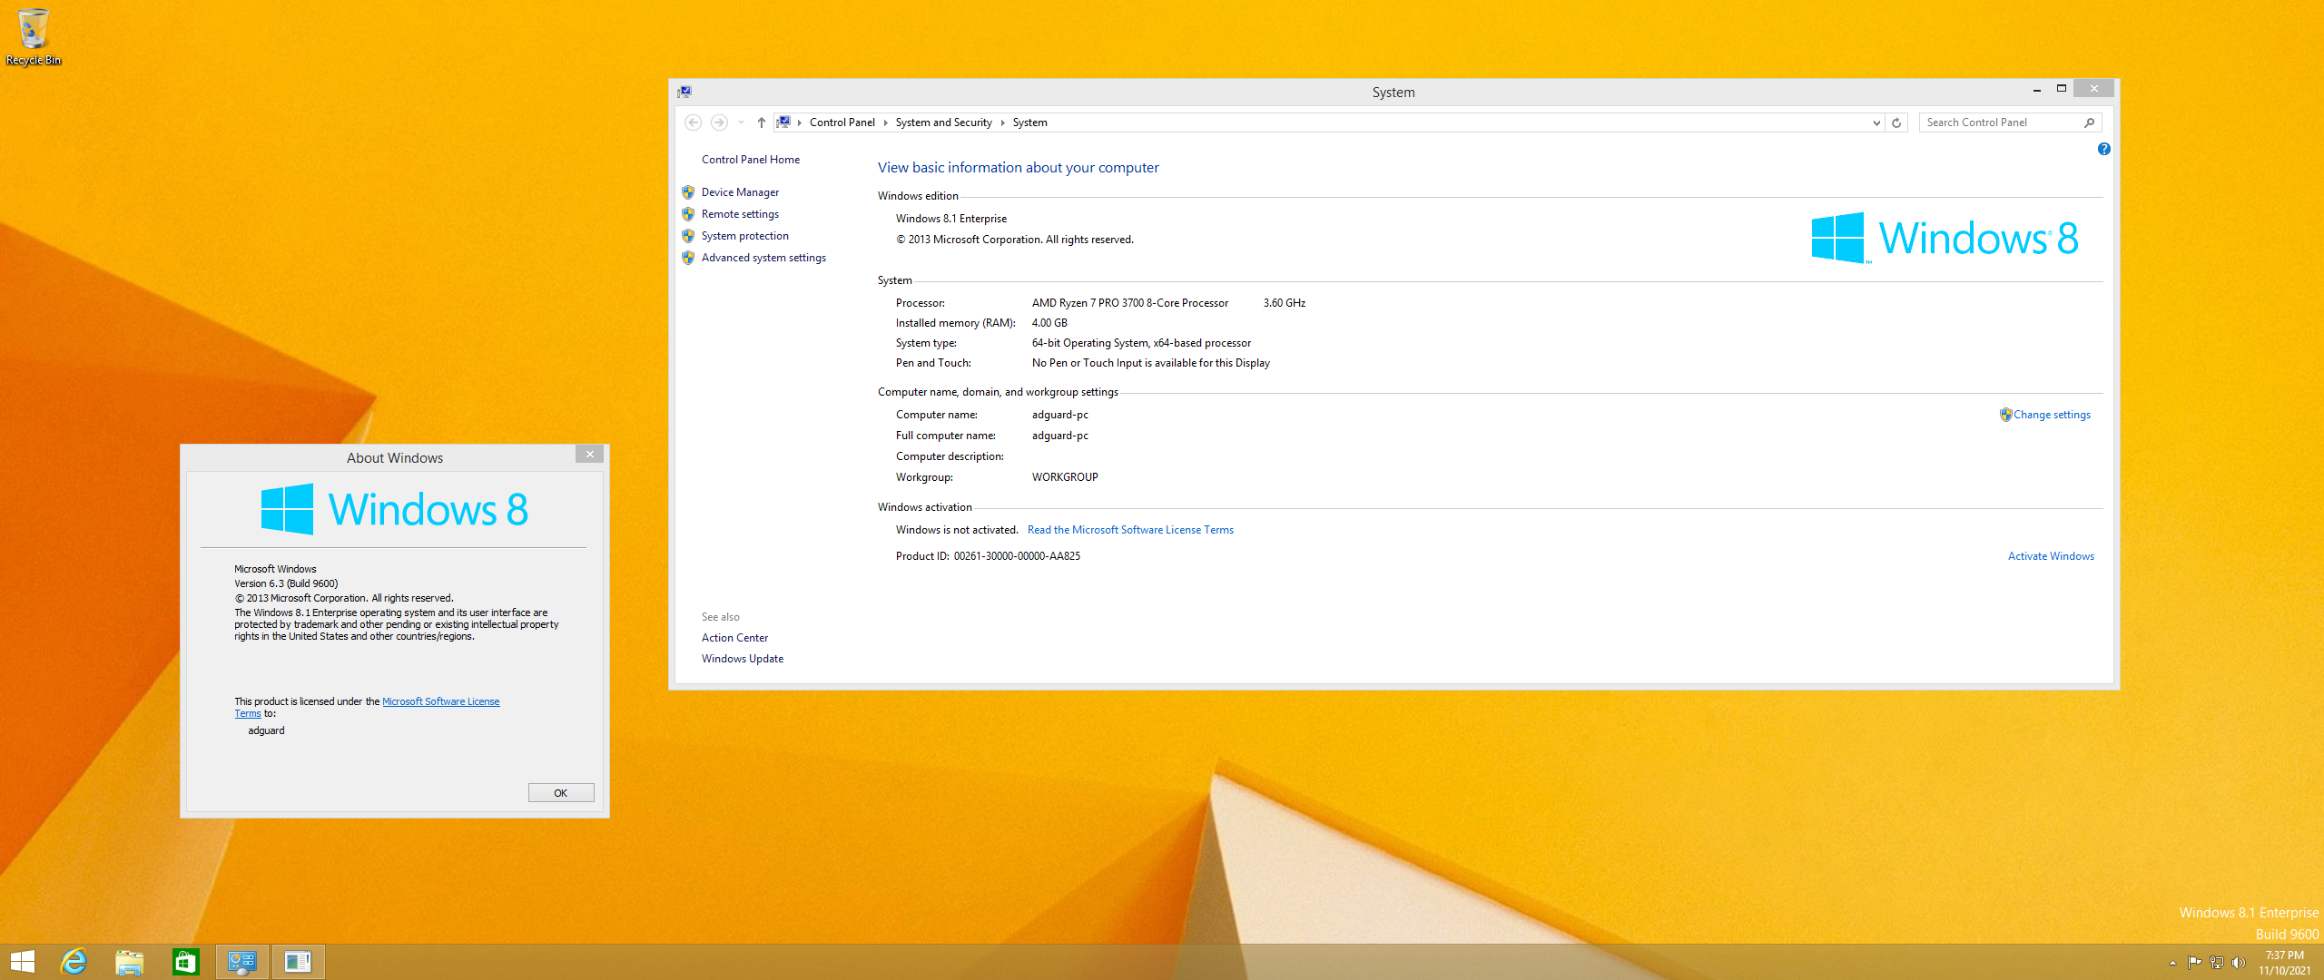Expand the root breadcrumb chevron before Control Panel
2324x980 pixels.
(x=799, y=122)
